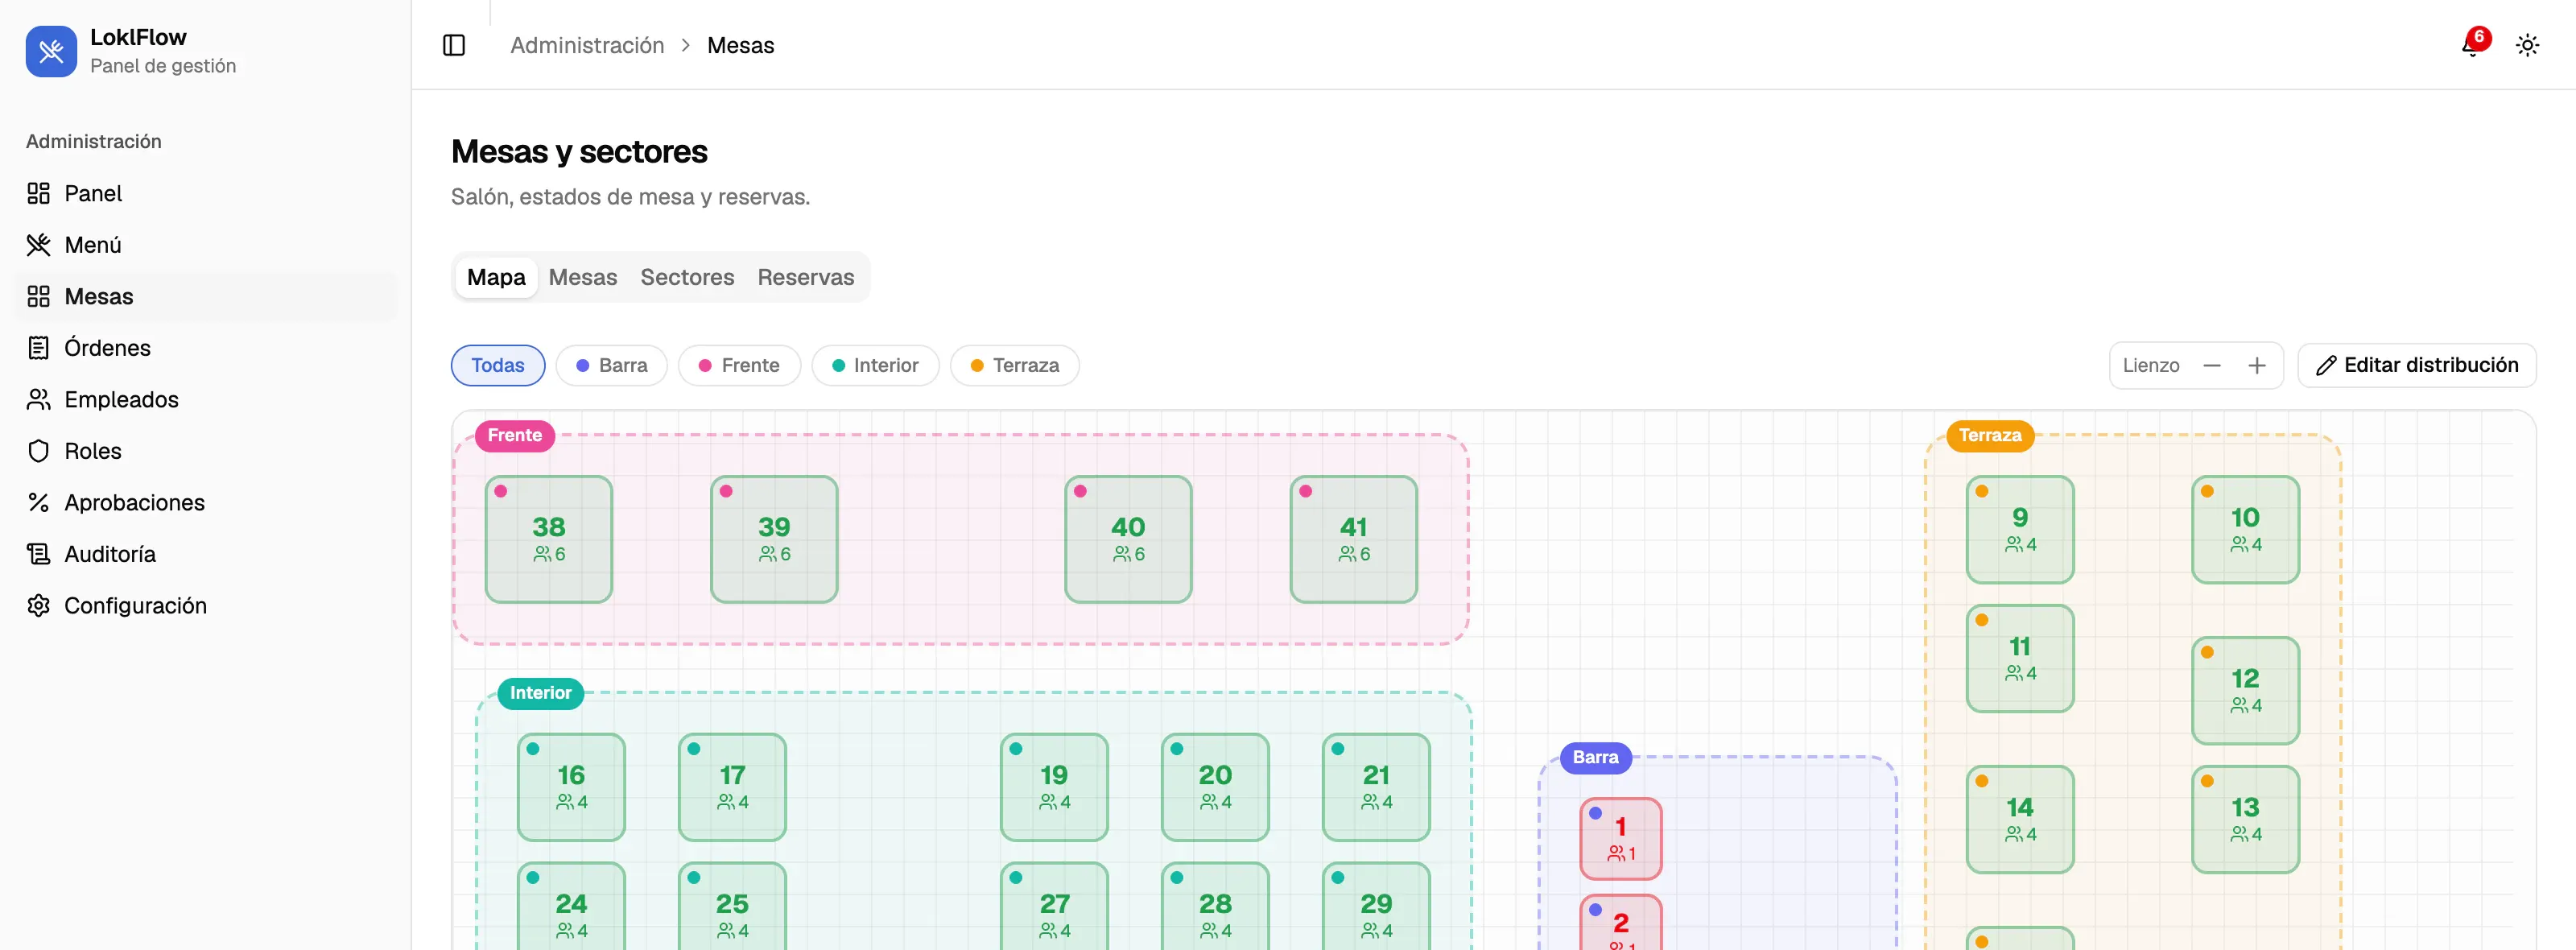2576x950 pixels.
Task: Open the Sectores tab
Action: (x=687, y=277)
